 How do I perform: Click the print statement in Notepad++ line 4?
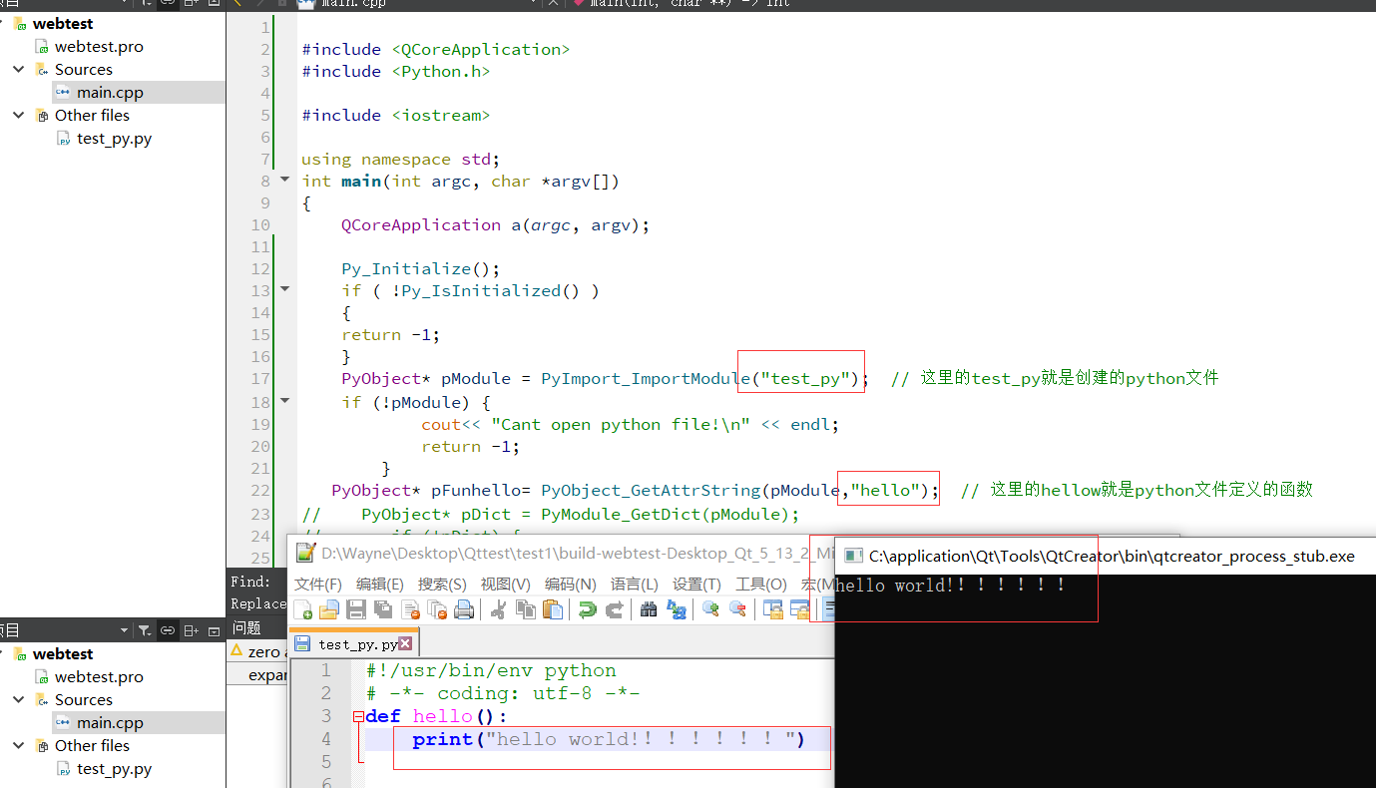608,739
